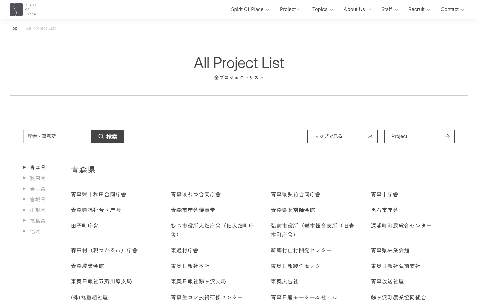The height and width of the screenshot is (302, 478).
Task: Open the Contact menu
Action: pos(452,9)
